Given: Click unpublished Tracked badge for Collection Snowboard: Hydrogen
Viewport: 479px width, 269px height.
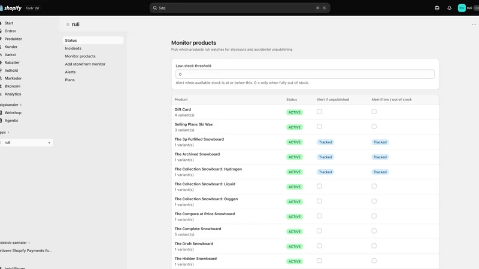Looking at the screenshot, I should 325,172.
